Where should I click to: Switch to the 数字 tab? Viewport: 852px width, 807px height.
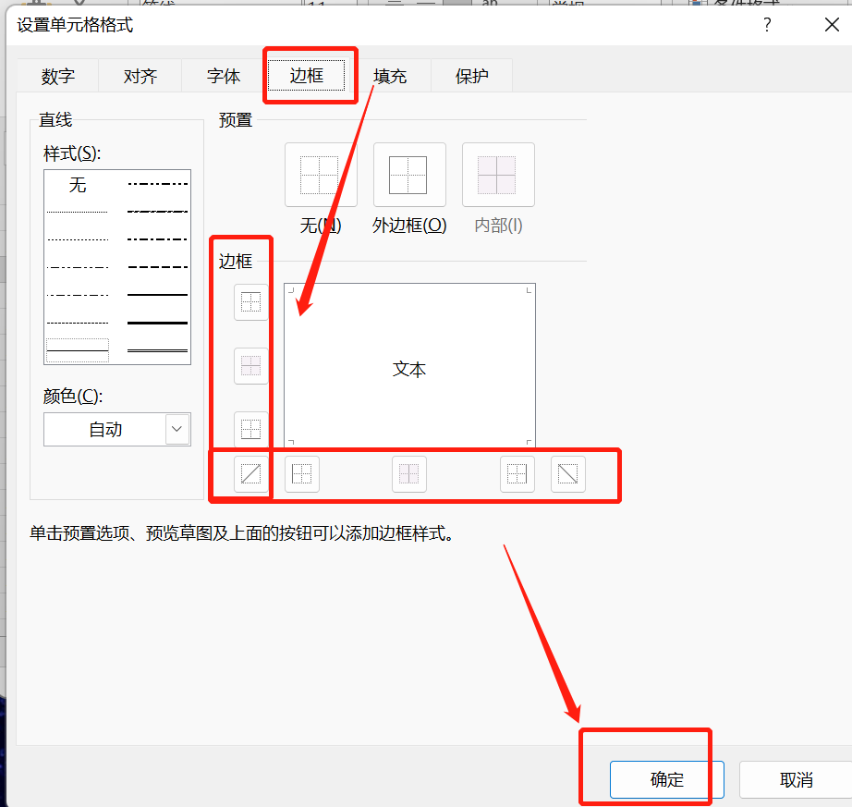[58, 76]
